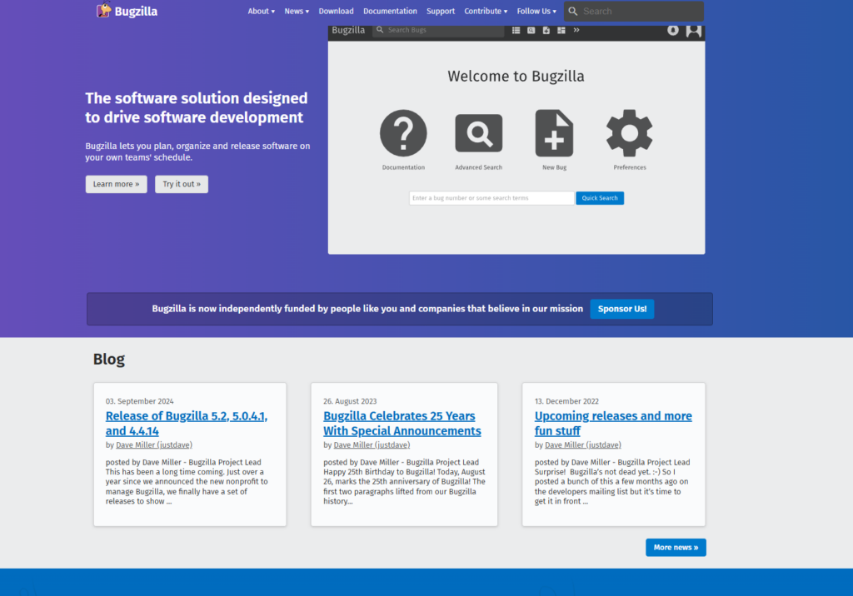Viewport: 853px width, 596px height.
Task: Click the bug list icon in preview toolbar
Action: (516, 31)
